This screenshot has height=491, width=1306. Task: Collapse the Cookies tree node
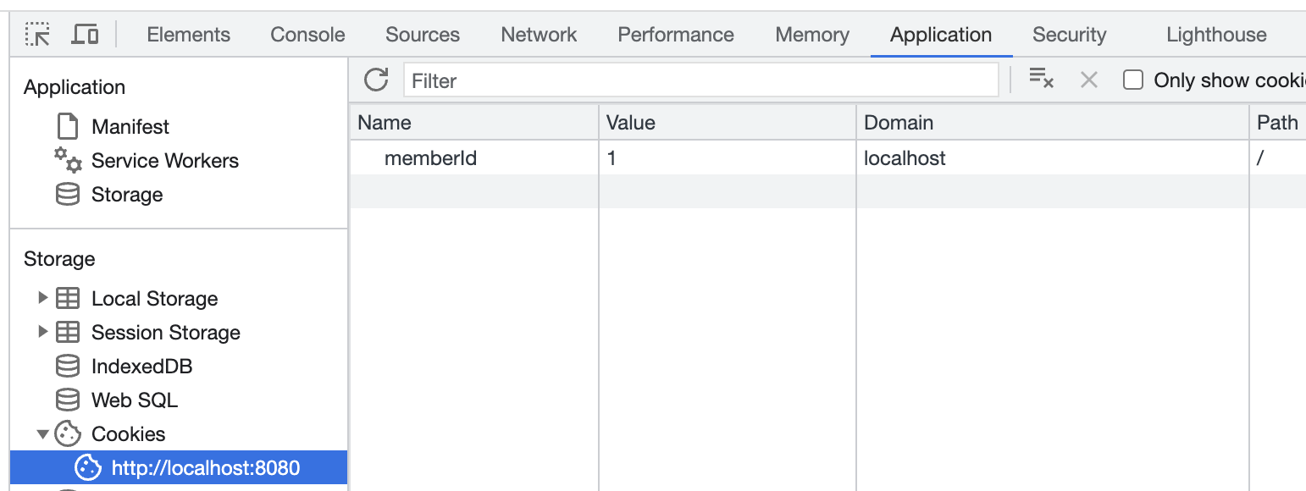pyautogui.click(x=42, y=434)
